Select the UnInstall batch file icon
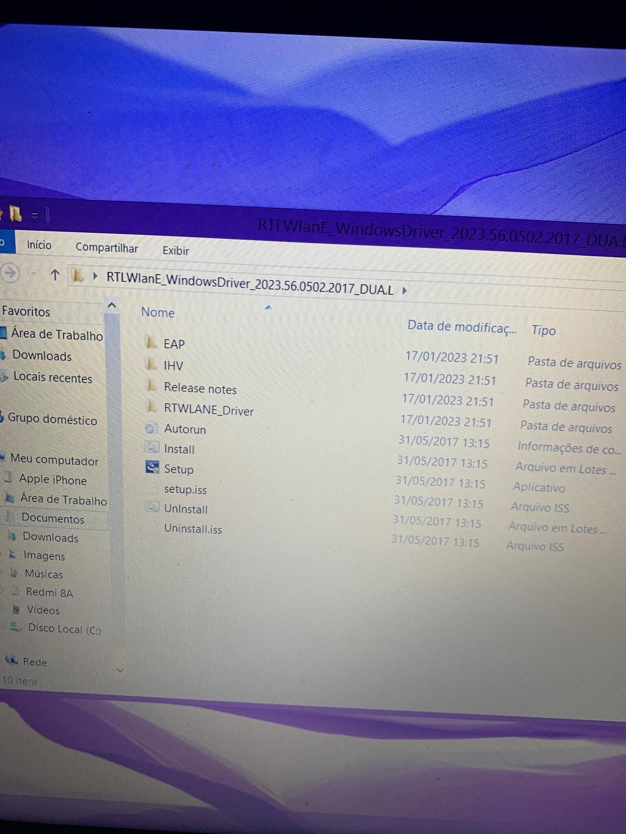 [x=152, y=507]
